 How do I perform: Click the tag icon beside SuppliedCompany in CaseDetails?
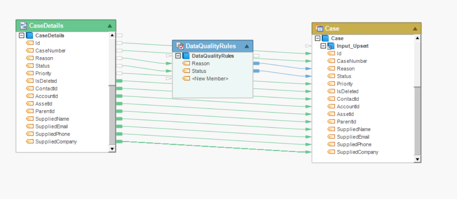[30, 142]
